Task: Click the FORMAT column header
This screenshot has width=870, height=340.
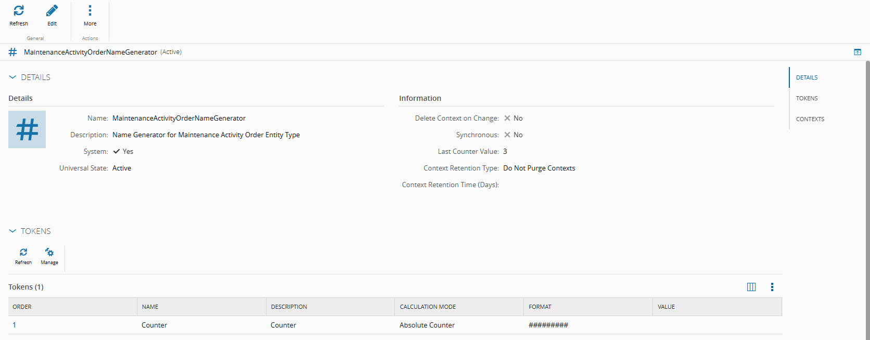Action: (540, 307)
